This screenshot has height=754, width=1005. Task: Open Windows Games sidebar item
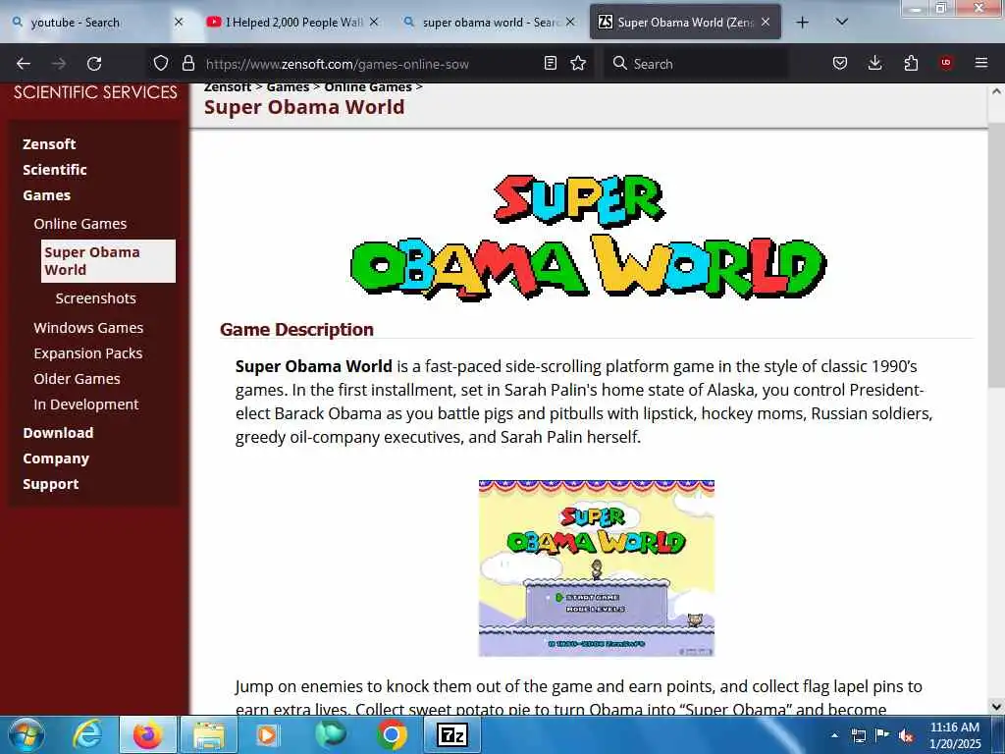pos(88,328)
